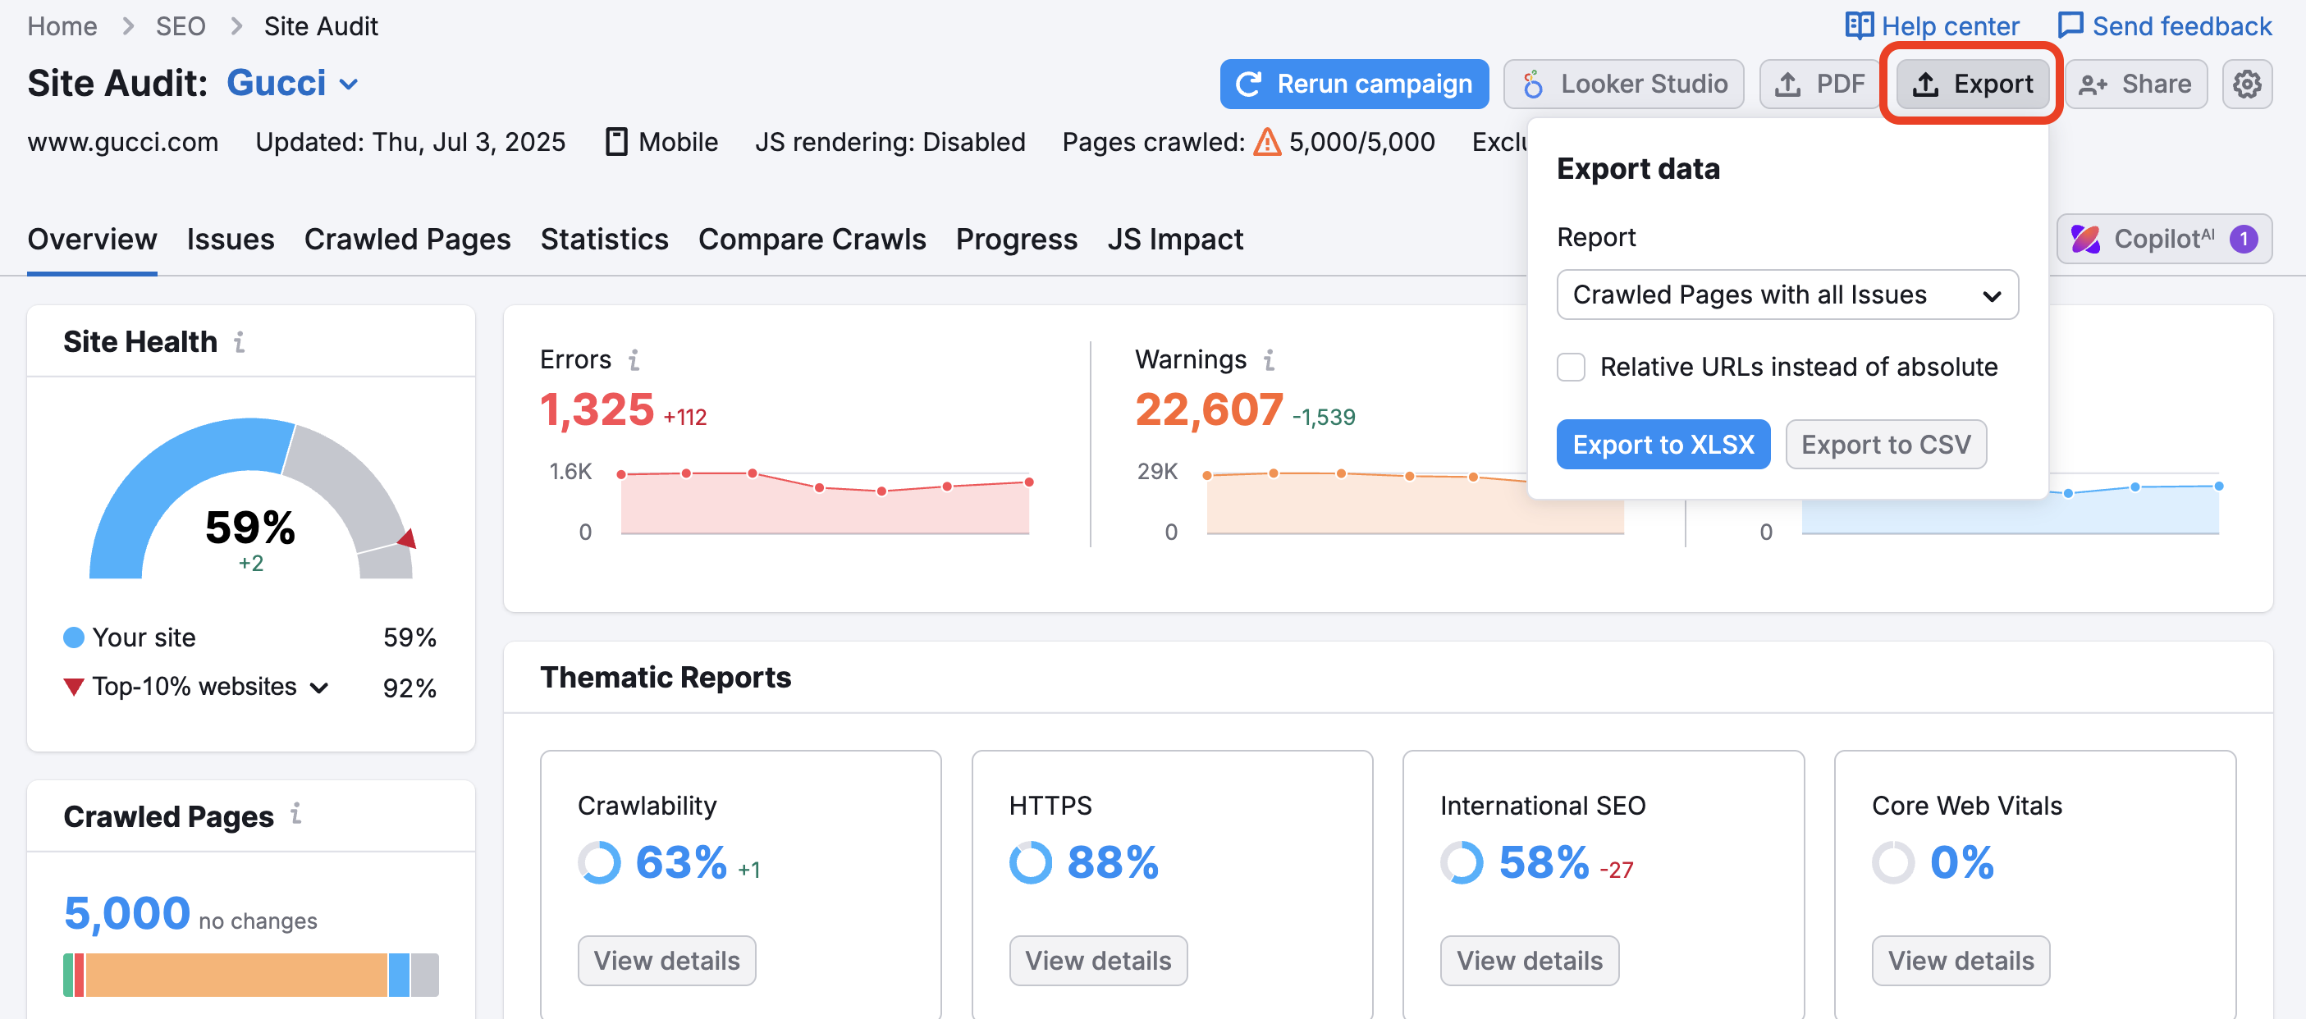The height and width of the screenshot is (1019, 2306).
Task: Click the Crawled Pages info icon
Action: click(x=295, y=816)
